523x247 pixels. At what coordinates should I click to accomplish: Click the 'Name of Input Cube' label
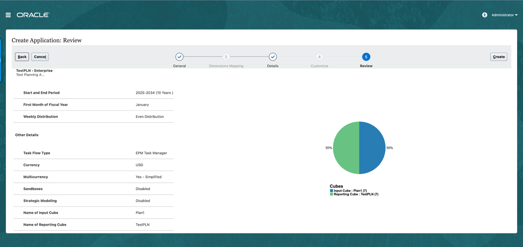tap(41, 213)
